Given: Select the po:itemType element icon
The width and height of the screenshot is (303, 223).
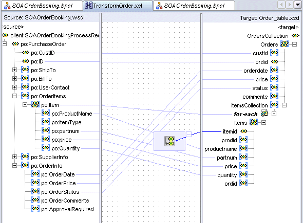Looking at the screenshot, I should coord(46,122).
